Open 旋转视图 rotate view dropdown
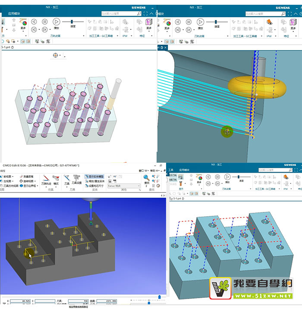 [x=28, y=181]
